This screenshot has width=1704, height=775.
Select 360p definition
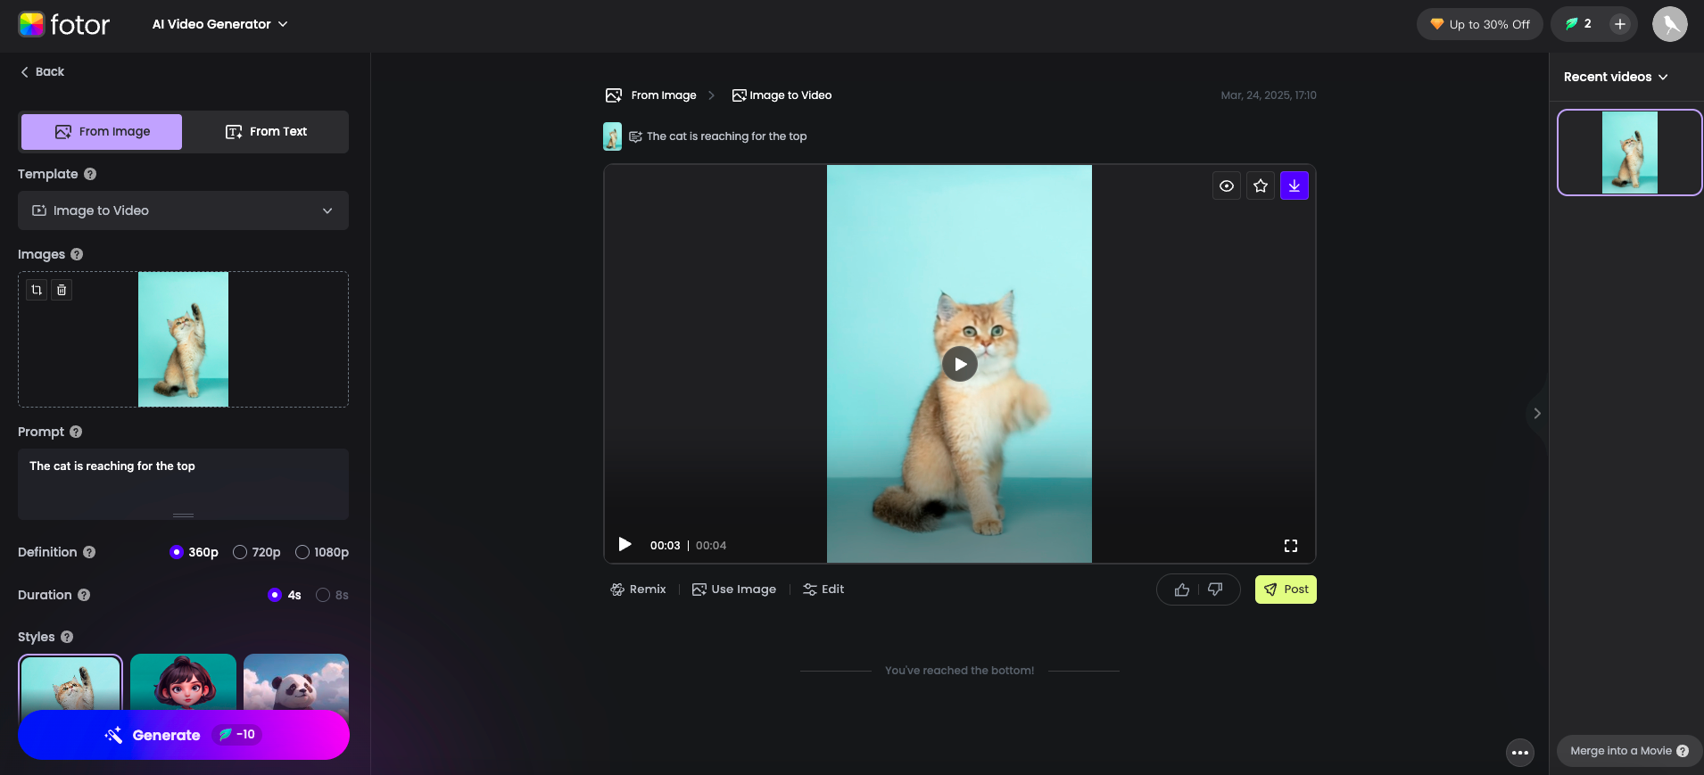(x=194, y=552)
